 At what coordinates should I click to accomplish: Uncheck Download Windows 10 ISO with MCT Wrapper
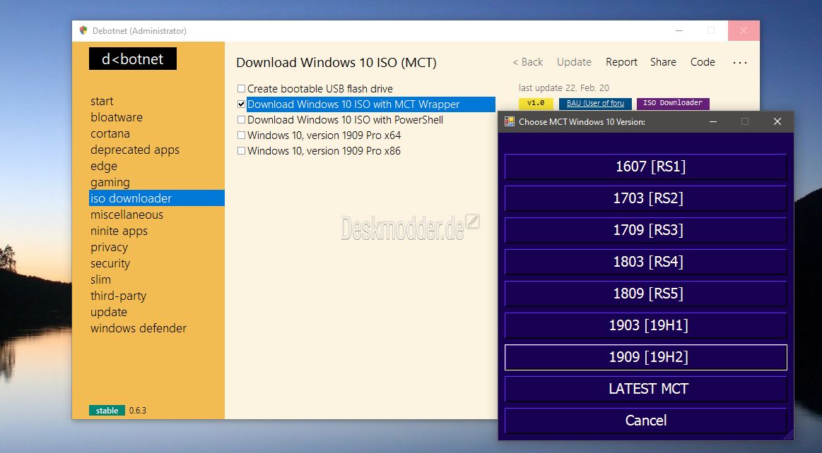click(241, 104)
